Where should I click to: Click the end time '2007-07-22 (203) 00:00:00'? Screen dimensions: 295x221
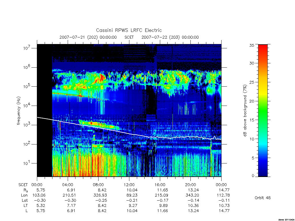(x=170, y=37)
